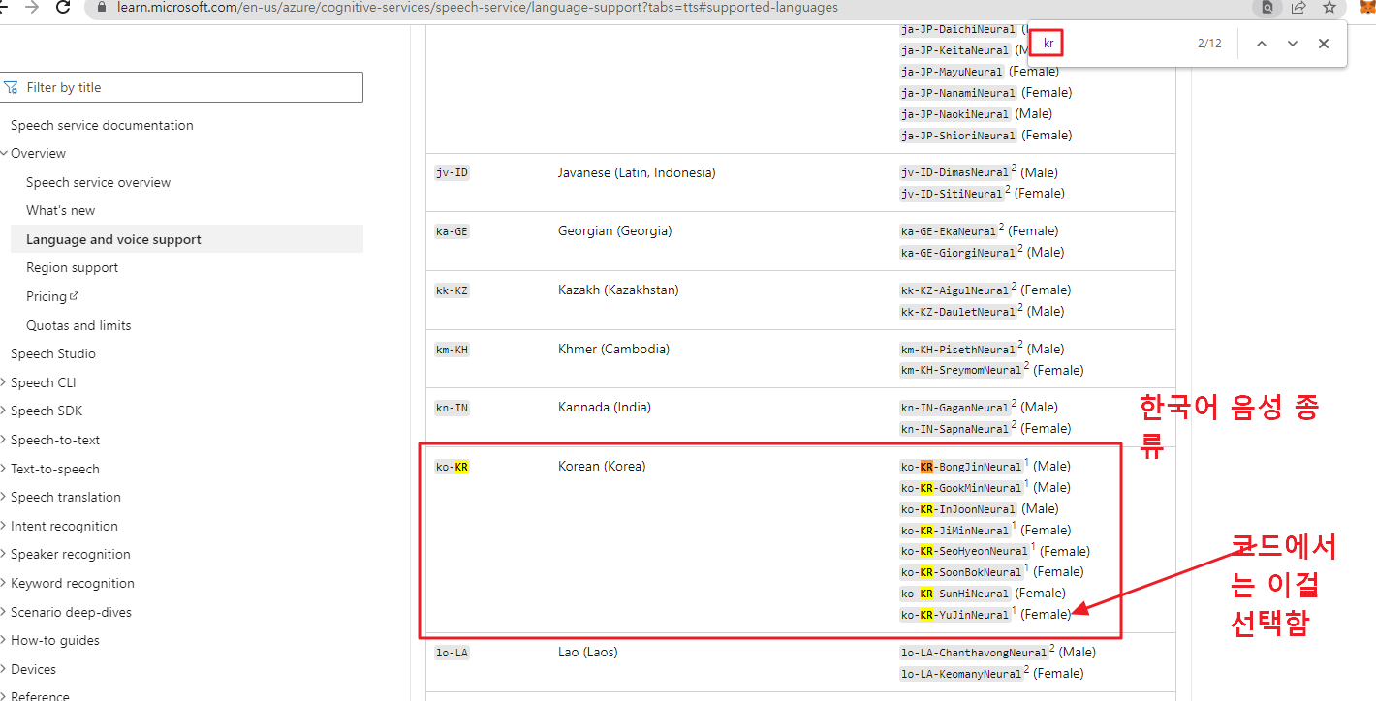
Task: Bookmark this page with the star icon
Action: point(1329,8)
